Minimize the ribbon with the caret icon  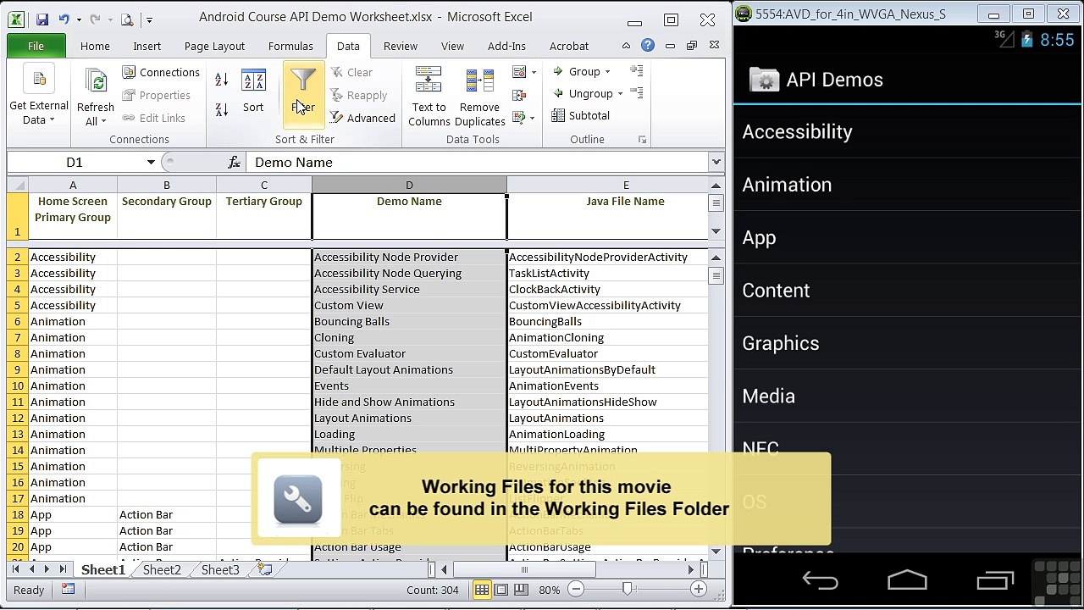627,46
